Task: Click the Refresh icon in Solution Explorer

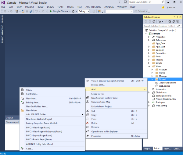Action: (x=170, y=21)
